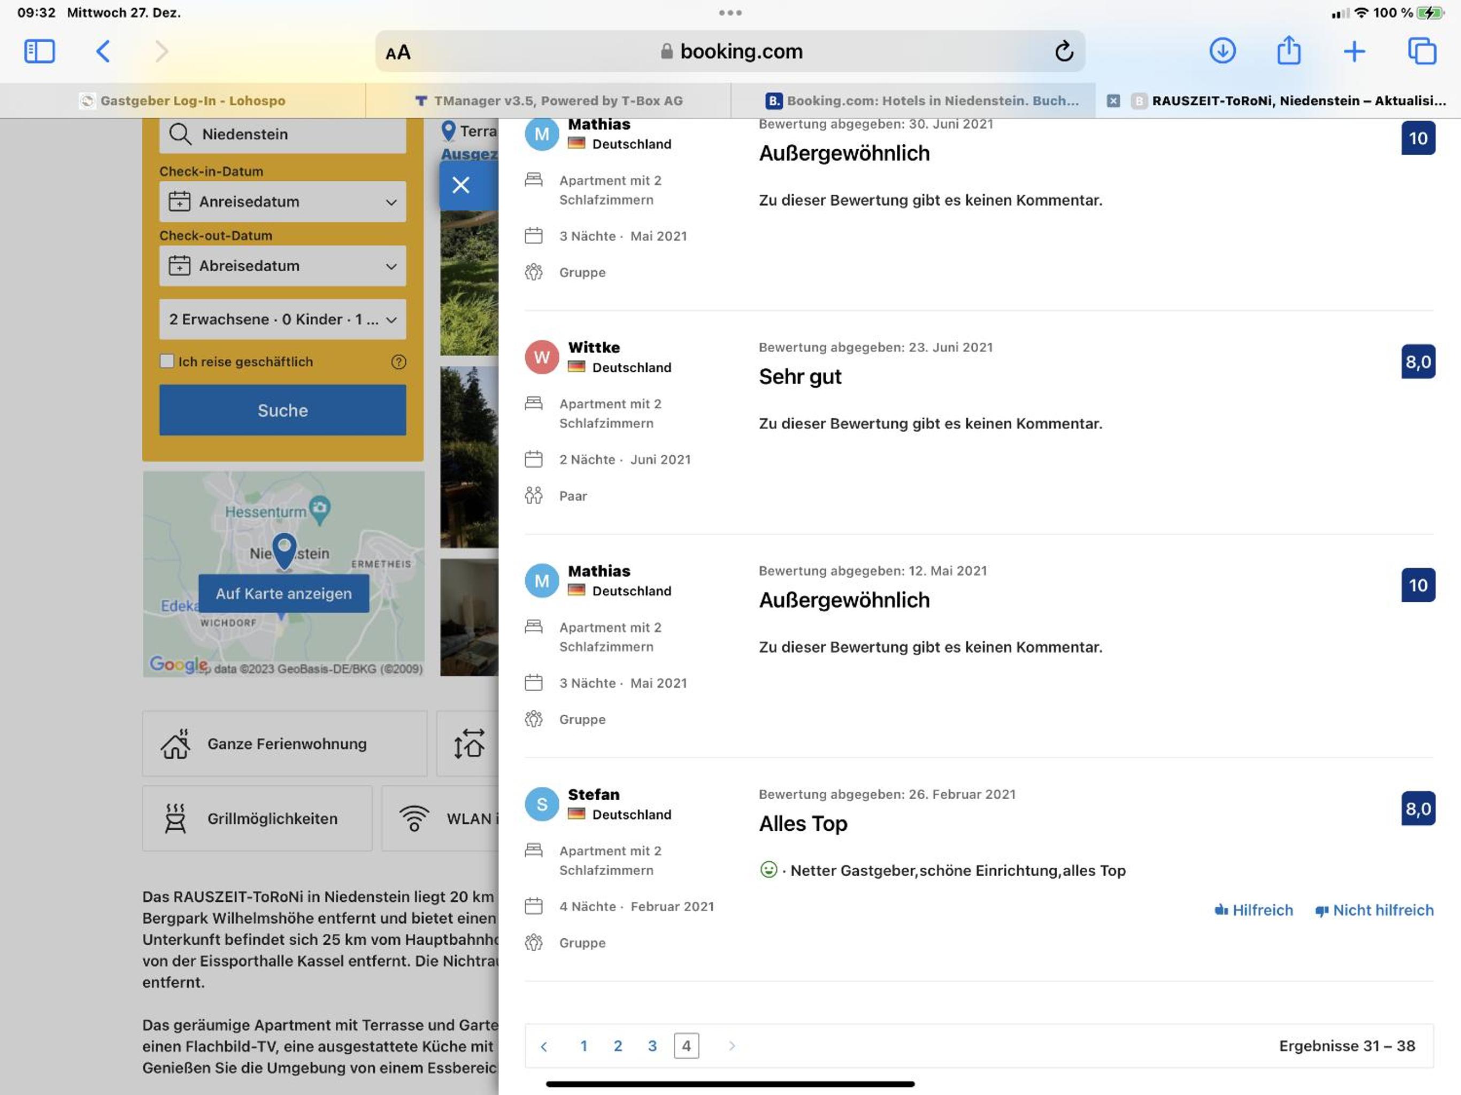Open the Safari downloads icon

point(1222,51)
